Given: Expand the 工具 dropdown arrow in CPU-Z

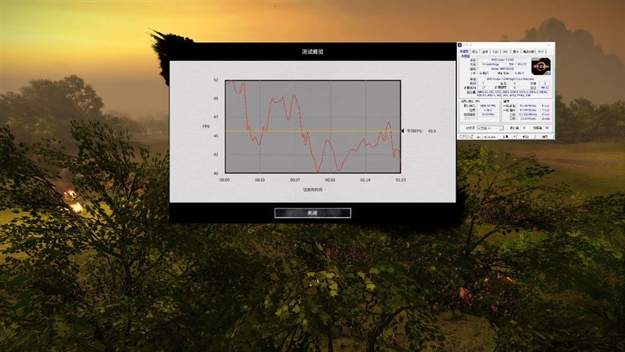Looking at the screenshot, I should click(x=514, y=137).
